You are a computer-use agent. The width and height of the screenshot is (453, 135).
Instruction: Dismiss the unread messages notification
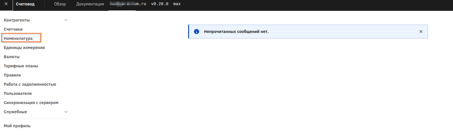pyautogui.click(x=421, y=32)
